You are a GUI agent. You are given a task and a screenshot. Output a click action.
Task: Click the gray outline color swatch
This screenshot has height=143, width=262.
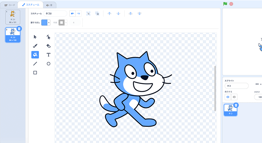[x=61, y=22]
